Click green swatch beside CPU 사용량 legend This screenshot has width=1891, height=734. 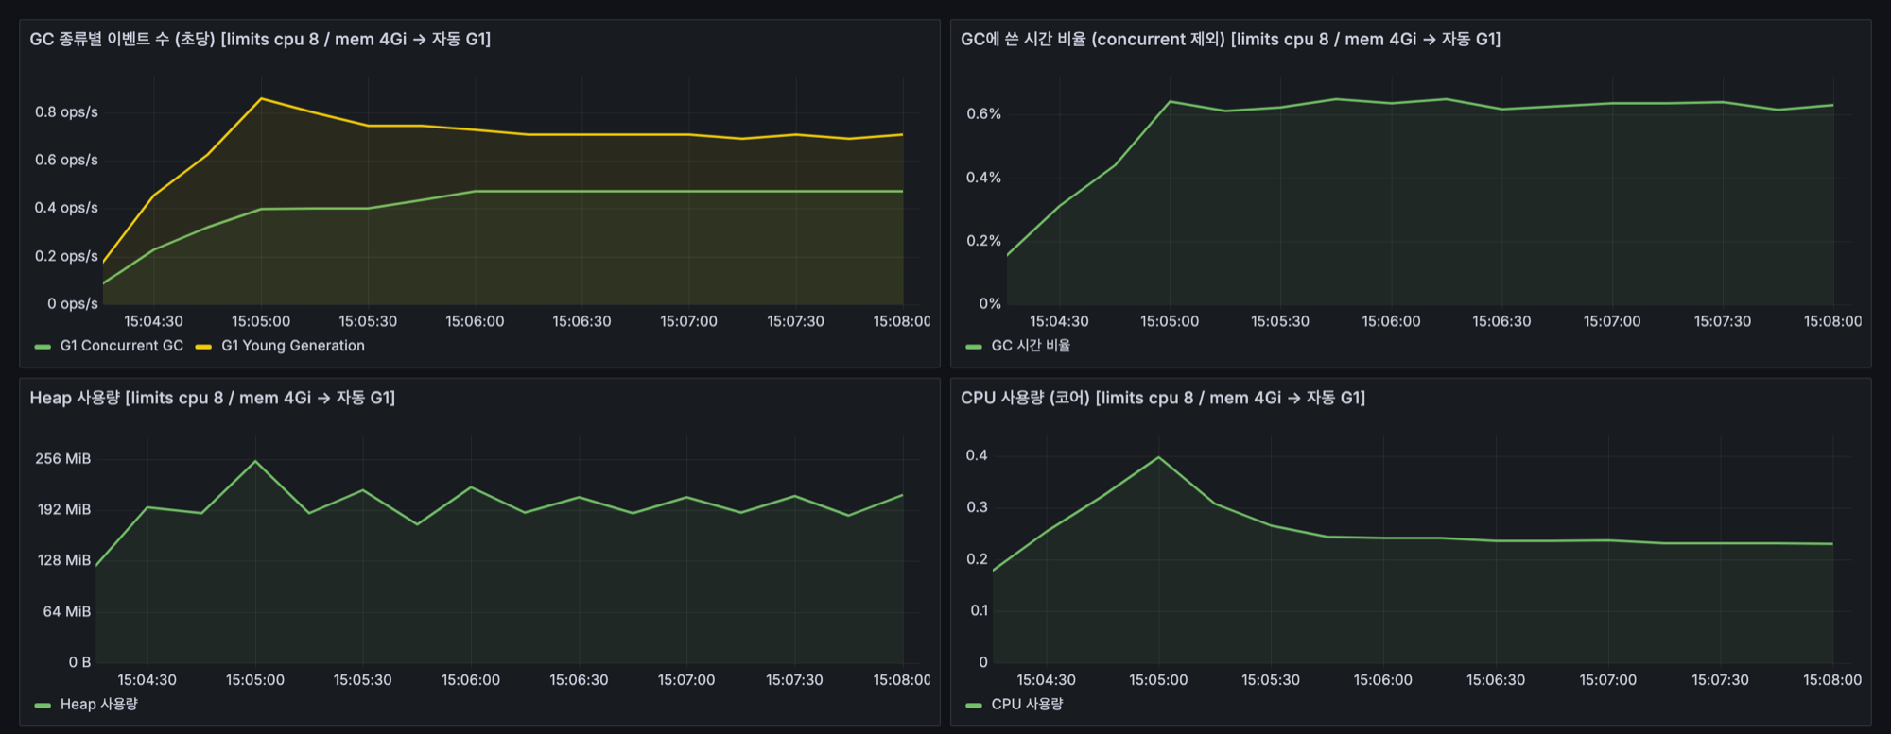(974, 705)
